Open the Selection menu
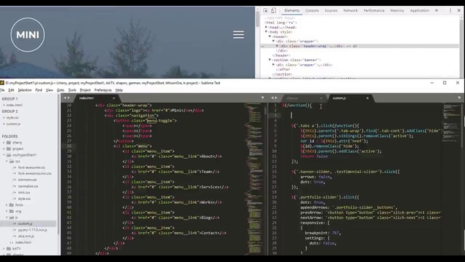The width and height of the screenshot is (465, 262). (25, 90)
